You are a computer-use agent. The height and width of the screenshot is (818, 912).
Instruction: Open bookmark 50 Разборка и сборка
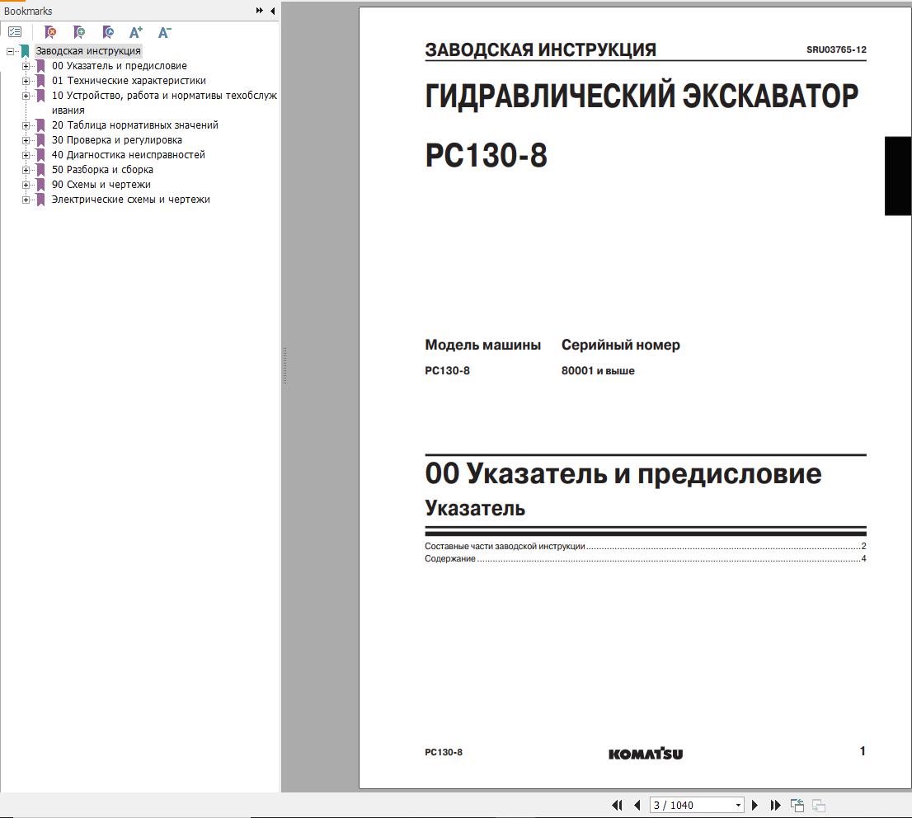[x=102, y=169]
